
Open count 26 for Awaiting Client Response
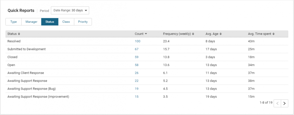click(x=136, y=73)
